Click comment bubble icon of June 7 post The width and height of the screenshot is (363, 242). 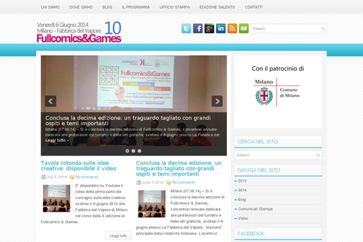pos(169,183)
